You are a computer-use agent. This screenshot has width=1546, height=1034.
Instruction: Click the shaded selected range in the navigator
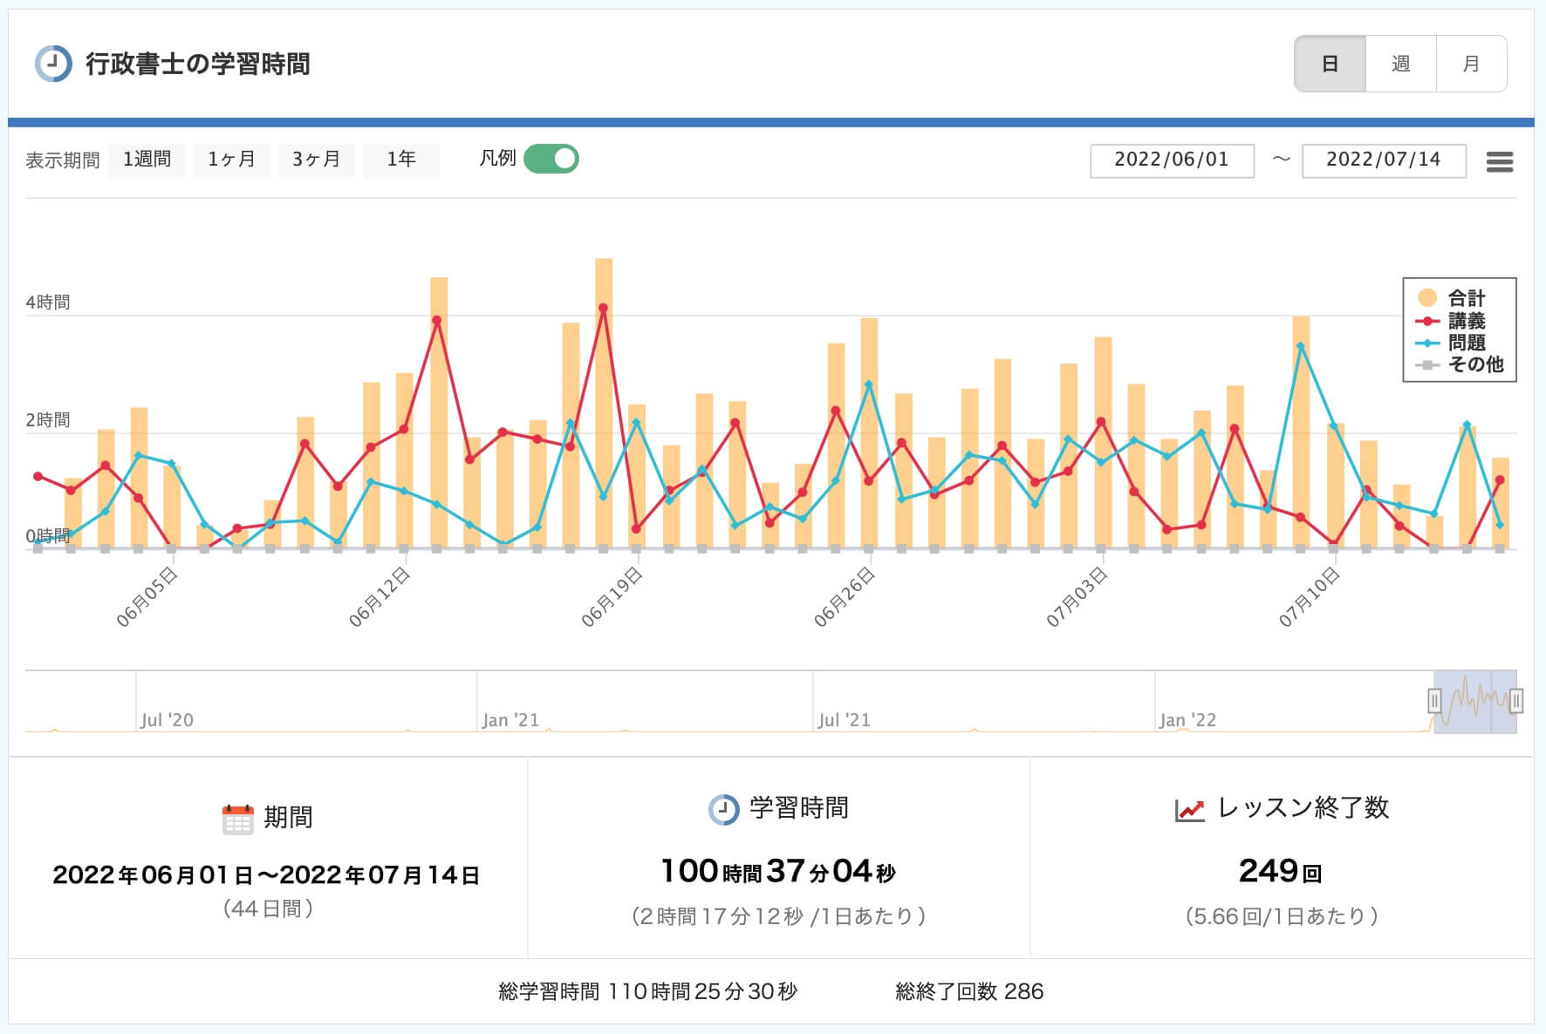point(1475,701)
